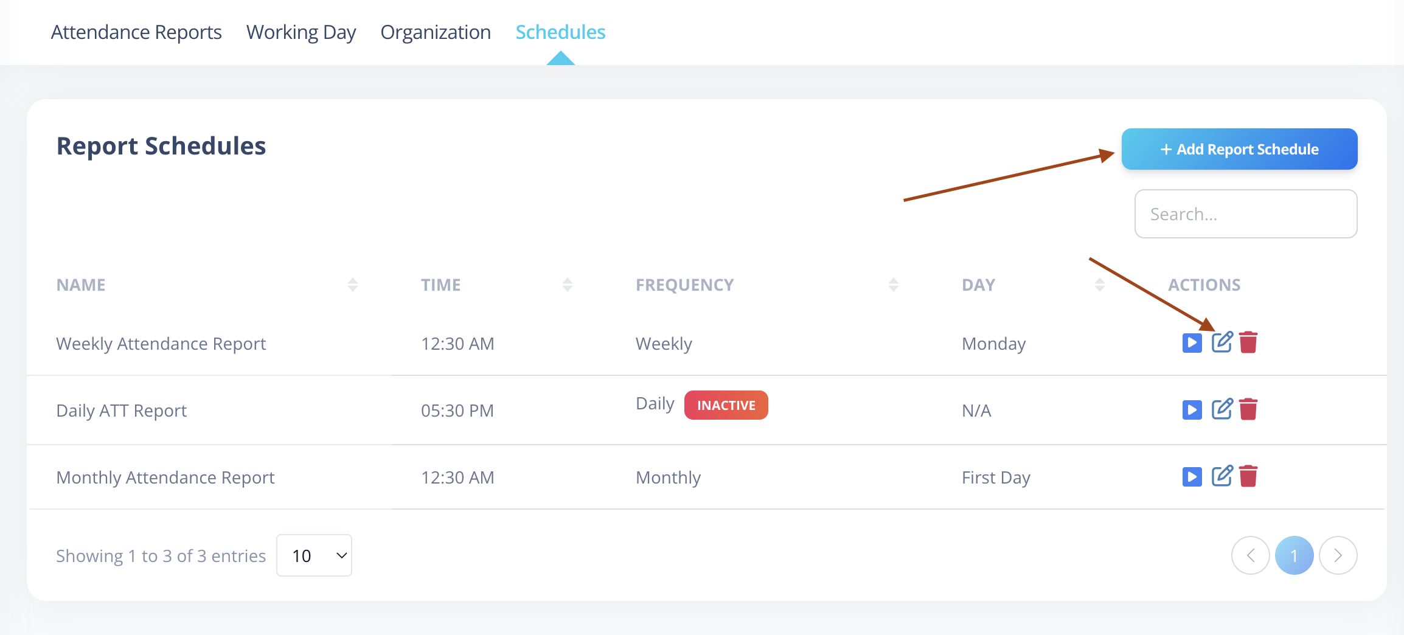Image resolution: width=1404 pixels, height=635 pixels.
Task: Run the Monthly Attendance Report now
Action: 1192,477
